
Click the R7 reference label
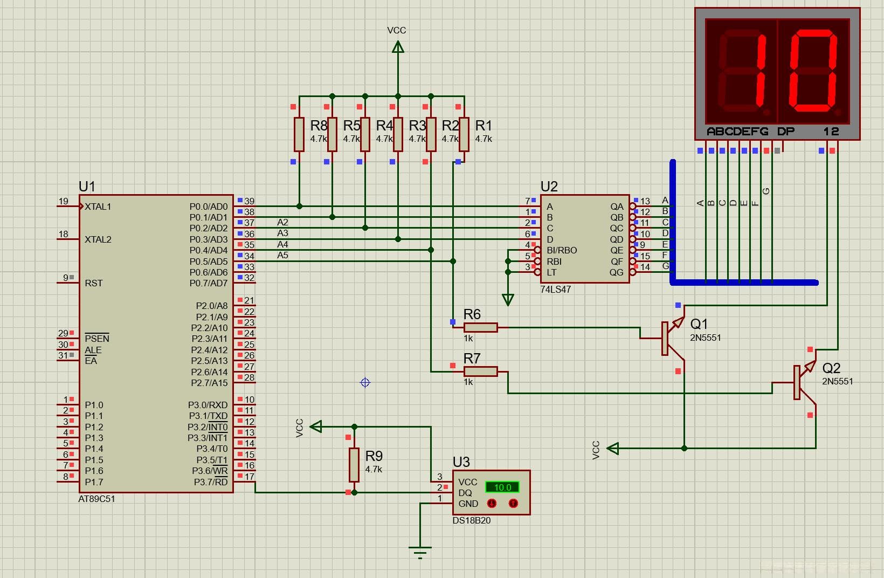click(472, 359)
